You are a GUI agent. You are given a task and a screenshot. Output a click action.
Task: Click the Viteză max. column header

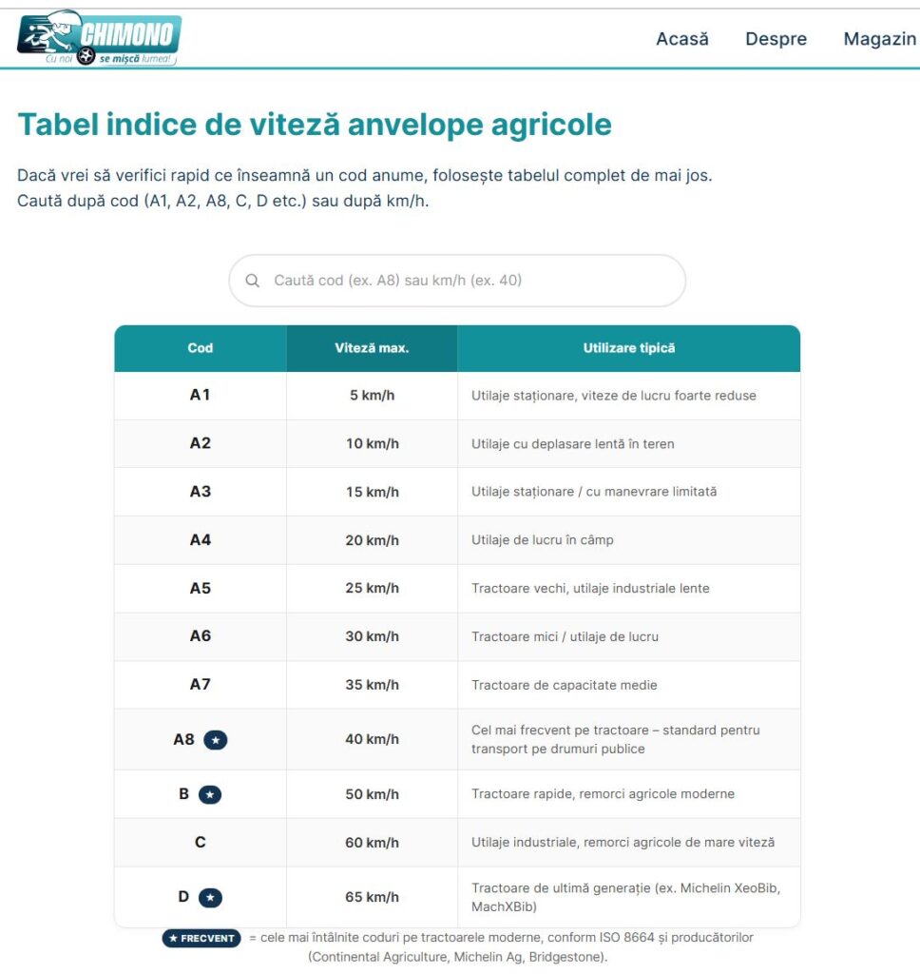(x=372, y=348)
